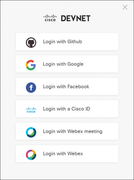This screenshot has width=134, height=180.
Task: Pick the Login with a Cisco ID button
Action: [67, 109]
